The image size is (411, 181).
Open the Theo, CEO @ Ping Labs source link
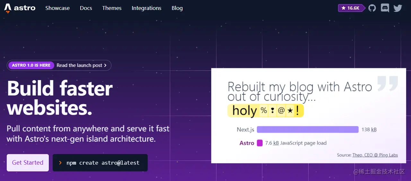(x=375, y=155)
